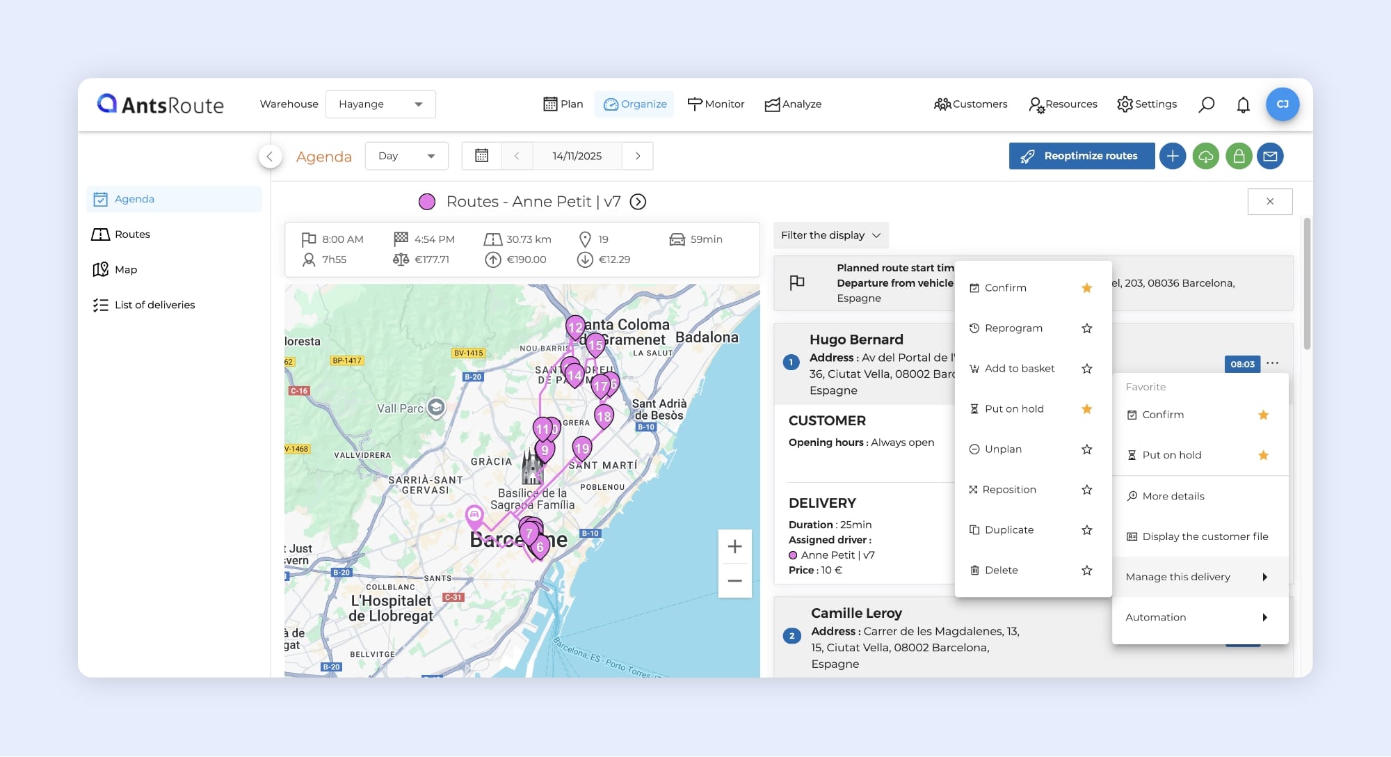This screenshot has height=757, width=1391.
Task: Click the search magnifier icon
Action: (x=1207, y=104)
